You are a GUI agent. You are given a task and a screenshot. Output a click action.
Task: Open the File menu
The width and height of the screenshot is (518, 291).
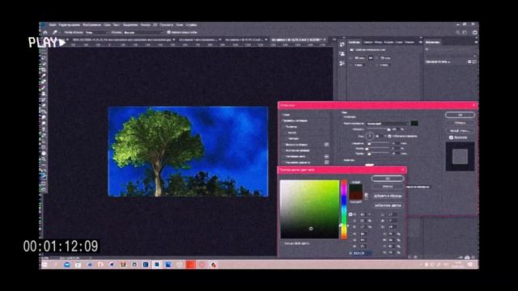point(53,25)
